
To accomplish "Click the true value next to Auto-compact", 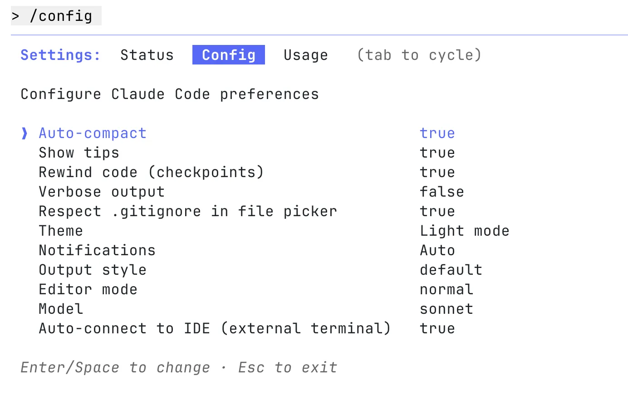I will coord(437,133).
